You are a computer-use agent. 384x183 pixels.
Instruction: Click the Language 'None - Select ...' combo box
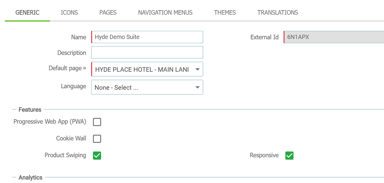point(147,87)
